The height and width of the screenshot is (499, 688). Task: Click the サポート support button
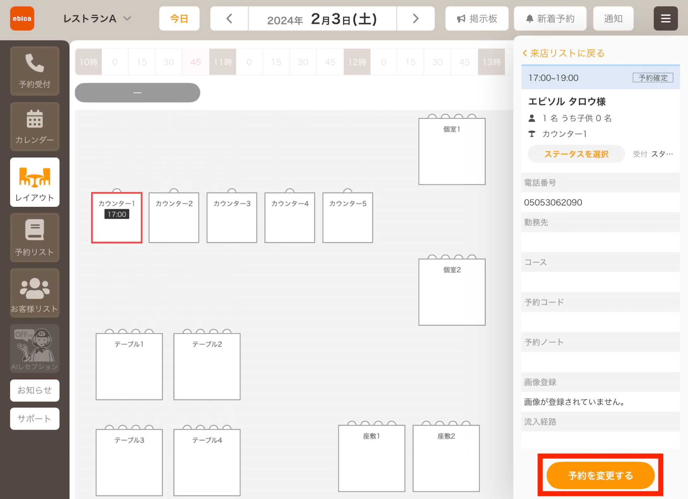click(35, 418)
